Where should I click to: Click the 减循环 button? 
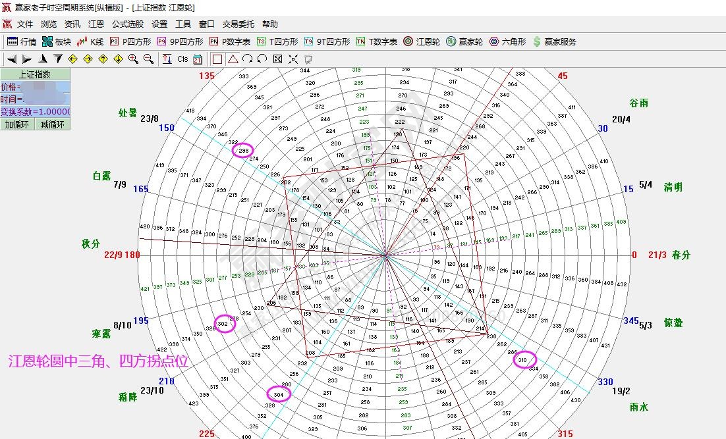click(x=52, y=124)
